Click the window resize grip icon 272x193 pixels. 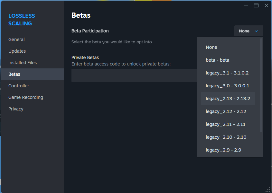268,189
